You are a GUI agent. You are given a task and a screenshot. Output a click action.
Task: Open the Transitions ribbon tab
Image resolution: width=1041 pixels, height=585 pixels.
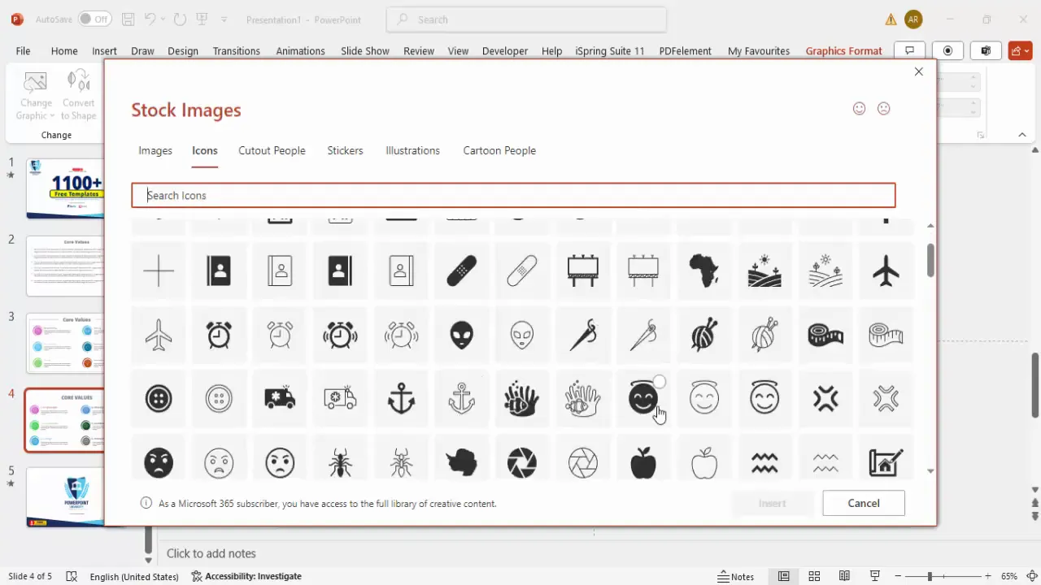[x=236, y=50]
